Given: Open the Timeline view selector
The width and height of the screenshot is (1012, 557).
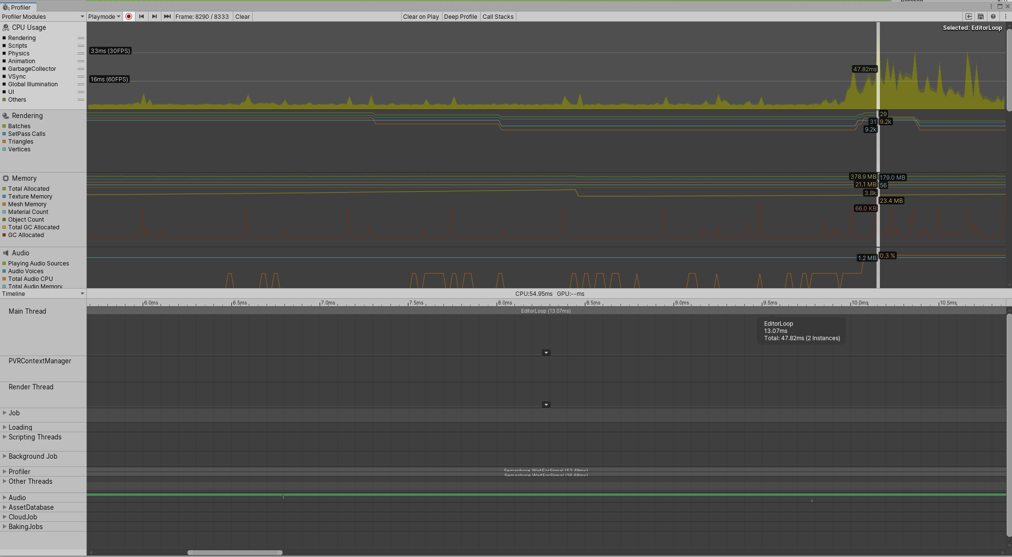Looking at the screenshot, I should click(42, 293).
